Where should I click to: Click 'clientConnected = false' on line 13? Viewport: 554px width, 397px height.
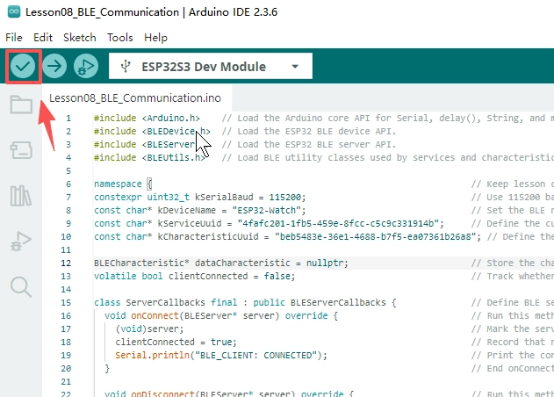coord(229,276)
